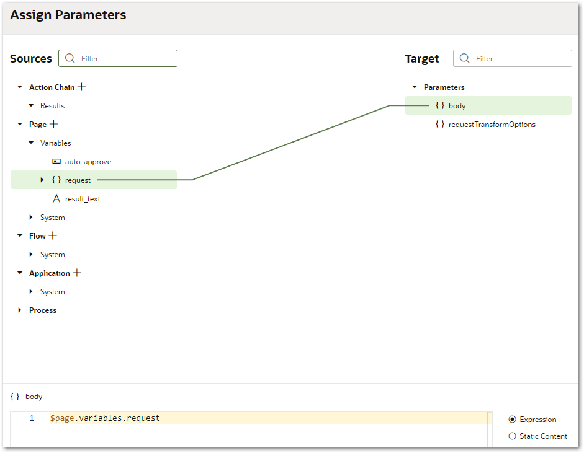Collapse the Results node under Action Chain

pos(30,105)
